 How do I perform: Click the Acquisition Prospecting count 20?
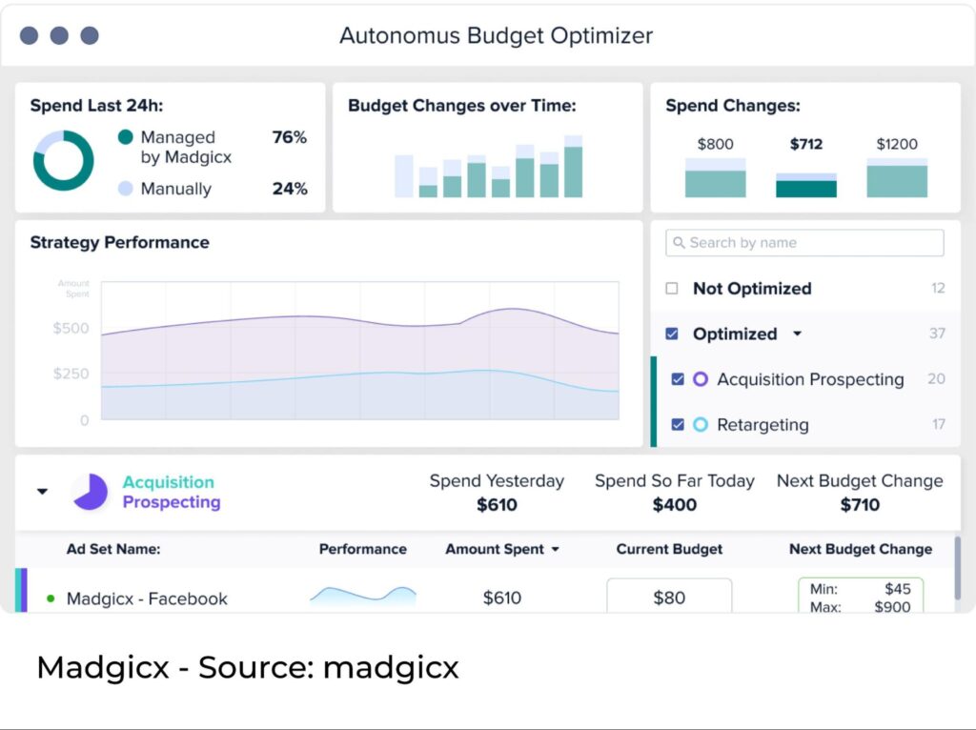pos(936,379)
